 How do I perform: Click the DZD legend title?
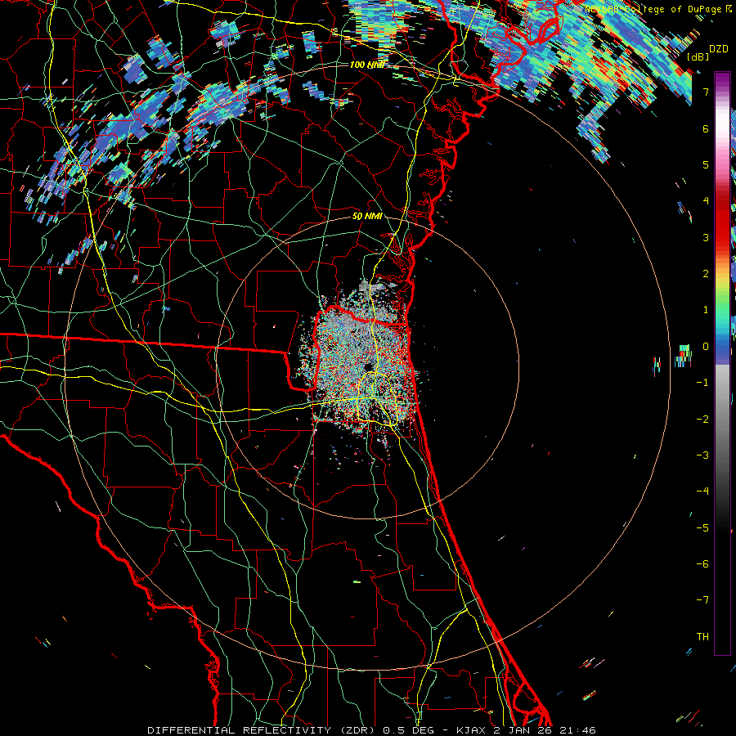[718, 49]
